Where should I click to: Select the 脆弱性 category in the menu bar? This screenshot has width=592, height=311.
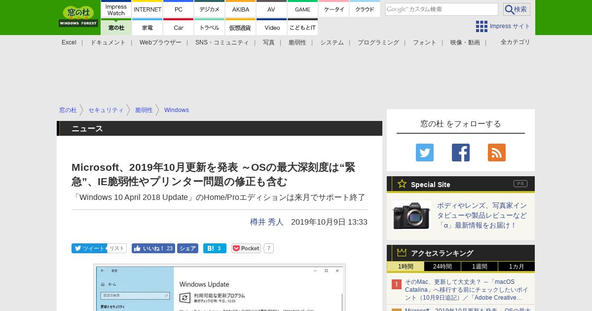click(297, 42)
